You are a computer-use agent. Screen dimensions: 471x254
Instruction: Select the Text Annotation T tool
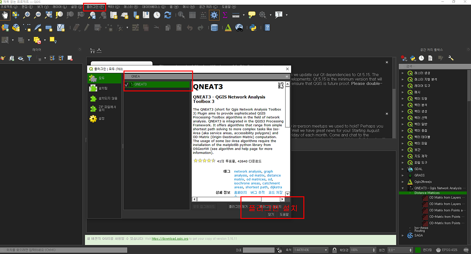278,15
